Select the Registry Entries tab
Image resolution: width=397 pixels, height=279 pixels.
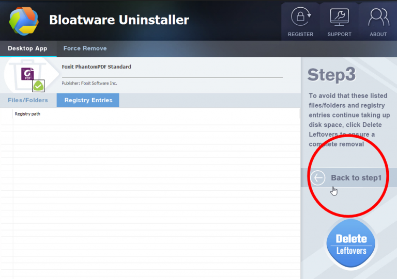coord(88,100)
